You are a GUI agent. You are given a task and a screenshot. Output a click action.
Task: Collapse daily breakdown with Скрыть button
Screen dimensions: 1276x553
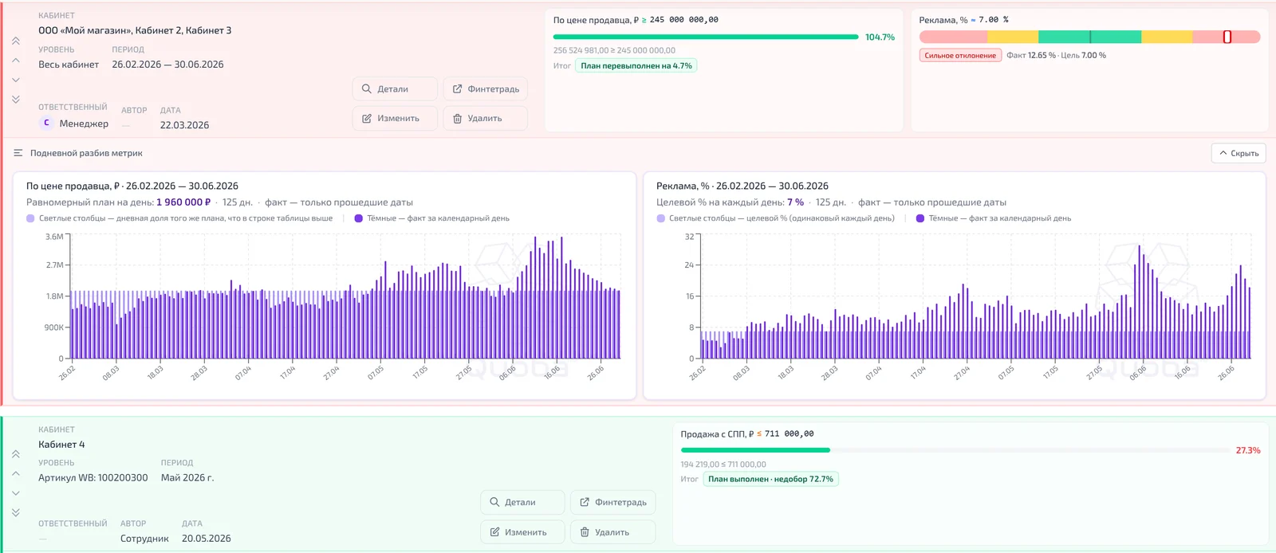pos(1239,153)
